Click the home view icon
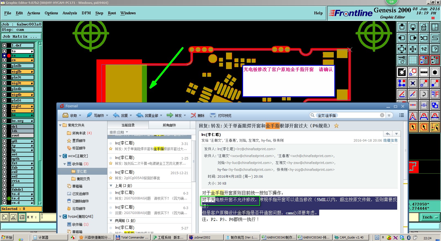The height and width of the screenshot is (241, 441). 424,27
